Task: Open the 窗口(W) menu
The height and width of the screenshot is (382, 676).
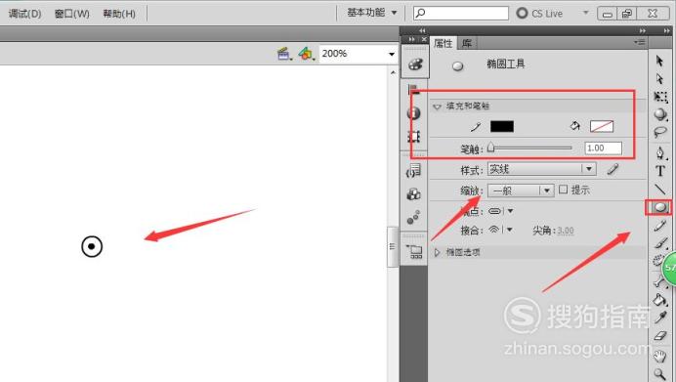Action: click(71, 14)
